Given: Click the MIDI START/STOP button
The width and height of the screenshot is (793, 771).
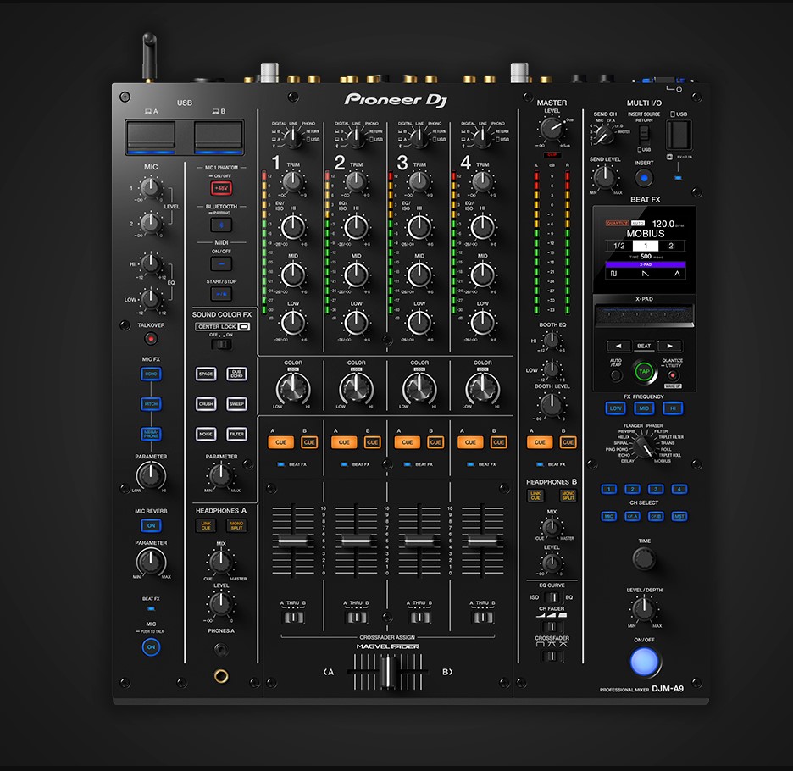Looking at the screenshot, I should (221, 294).
